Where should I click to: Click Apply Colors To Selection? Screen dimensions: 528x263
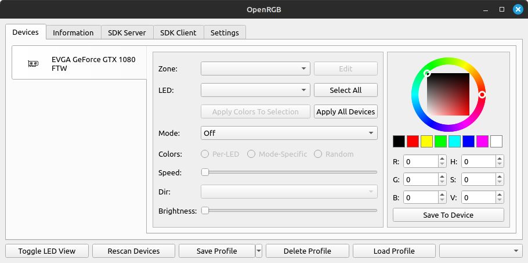click(255, 112)
